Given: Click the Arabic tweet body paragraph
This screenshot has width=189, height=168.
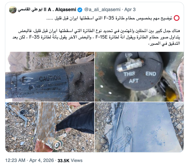Looking at the screenshot, I should pyautogui.click(x=96, y=37).
